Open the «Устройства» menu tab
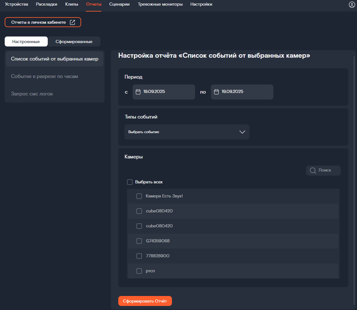357x310 pixels. (17, 4)
